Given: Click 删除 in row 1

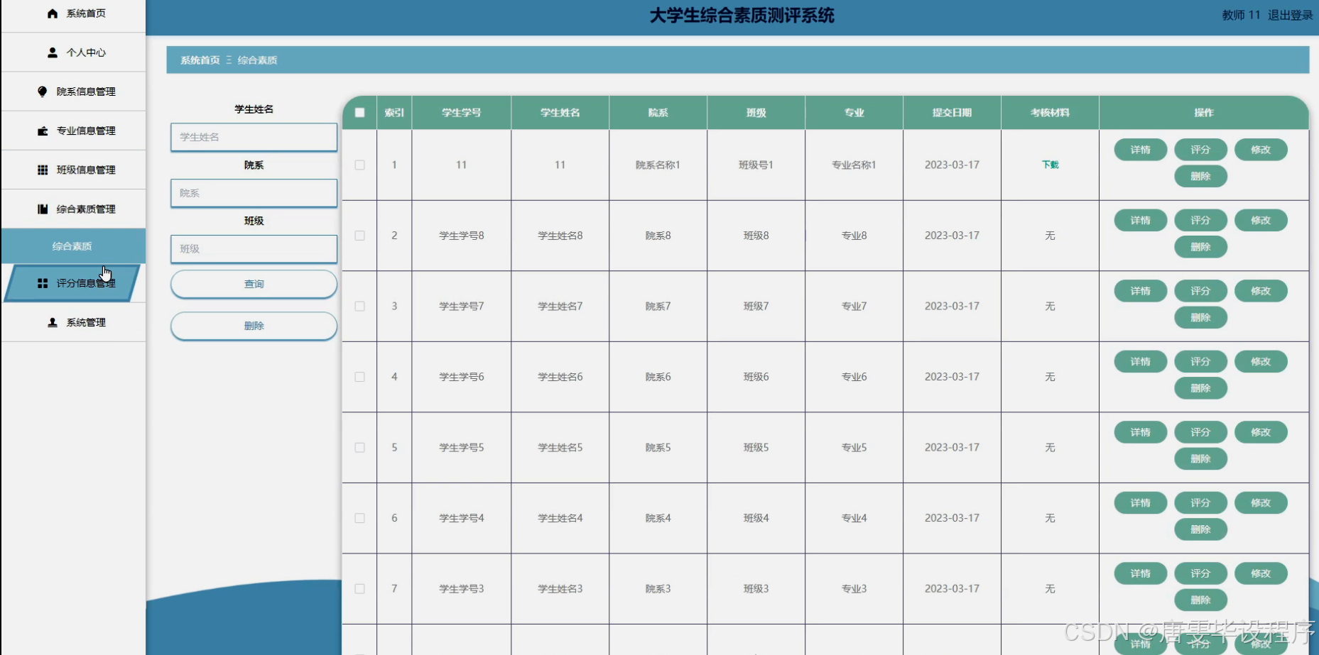Looking at the screenshot, I should point(1200,176).
